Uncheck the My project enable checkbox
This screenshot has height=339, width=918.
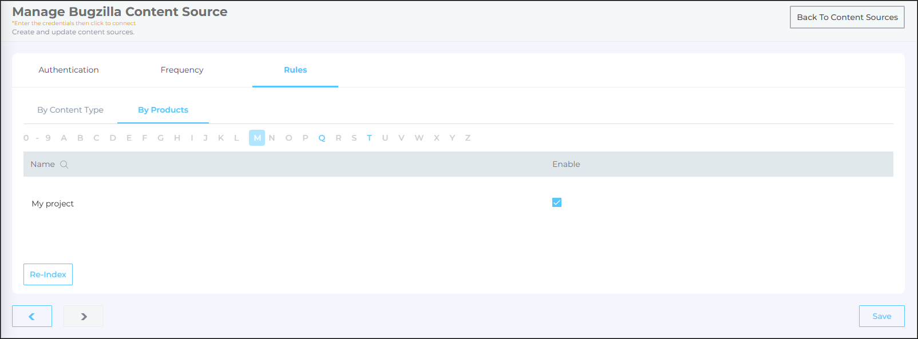point(556,202)
